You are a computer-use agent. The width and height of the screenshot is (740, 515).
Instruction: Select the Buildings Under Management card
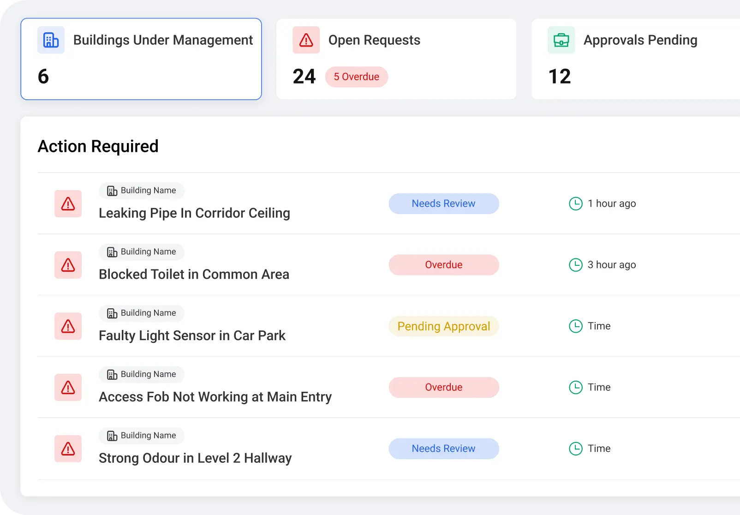tap(141, 59)
